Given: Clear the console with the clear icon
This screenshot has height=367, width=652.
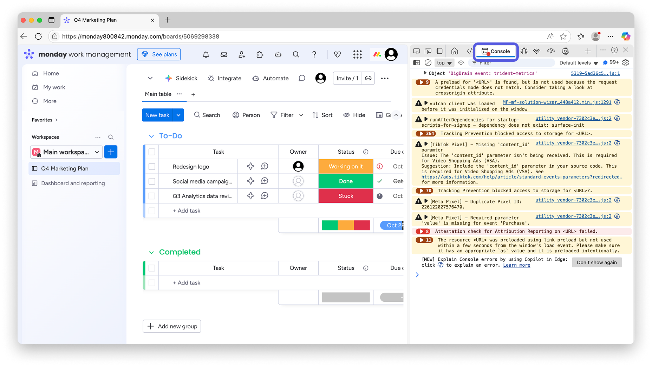Looking at the screenshot, I should click(x=428, y=63).
